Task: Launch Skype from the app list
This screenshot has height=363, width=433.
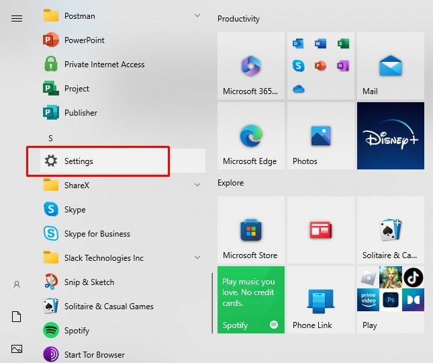Action: pyautogui.click(x=123, y=209)
